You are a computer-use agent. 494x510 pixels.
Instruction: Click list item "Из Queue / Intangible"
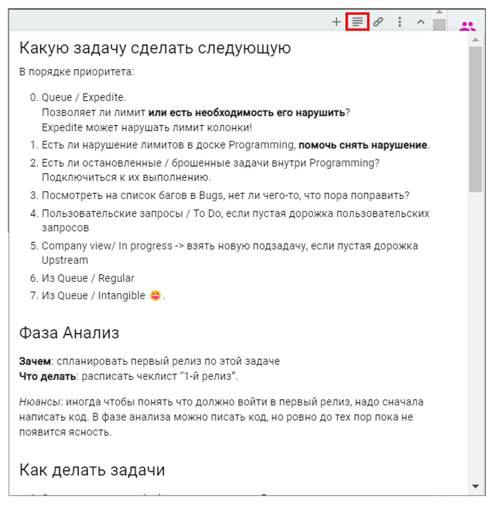(x=93, y=295)
